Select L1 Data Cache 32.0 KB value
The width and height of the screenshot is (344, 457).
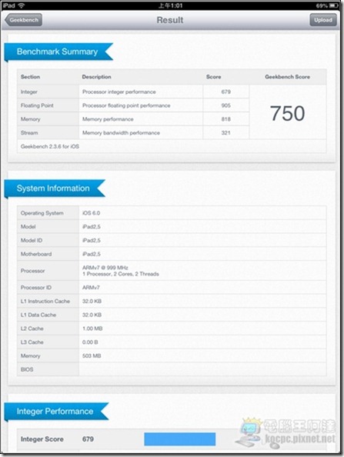92,315
